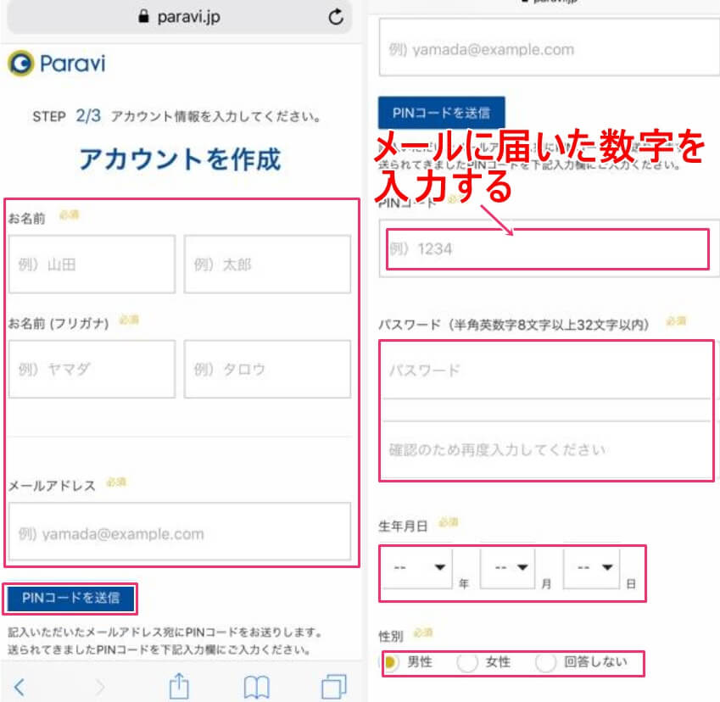The image size is (720, 702).
Task: Open the birth month (月) dropdown
Action: pyautogui.click(x=507, y=568)
